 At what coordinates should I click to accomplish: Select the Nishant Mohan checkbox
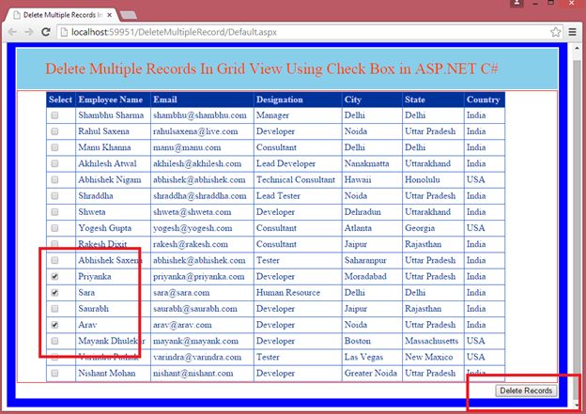click(54, 373)
